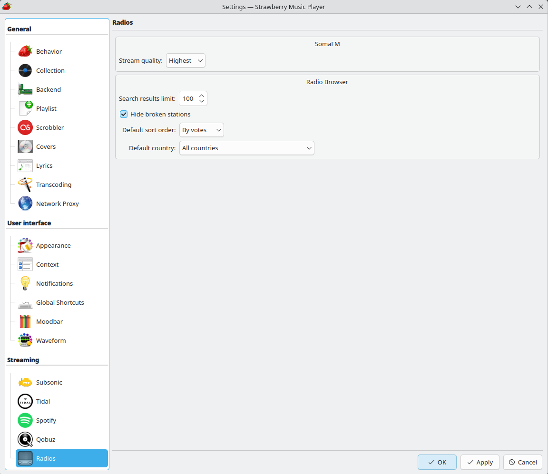
Task: Click the Tidal logo icon
Action: (25, 401)
